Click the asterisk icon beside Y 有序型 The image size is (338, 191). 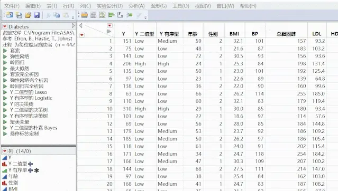tap(36, 170)
